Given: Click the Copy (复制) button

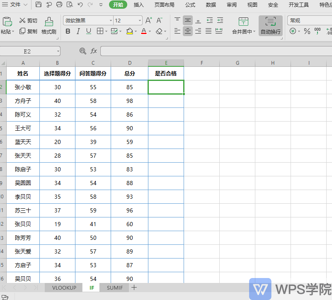Looking at the screenshot, I should [x=28, y=32].
